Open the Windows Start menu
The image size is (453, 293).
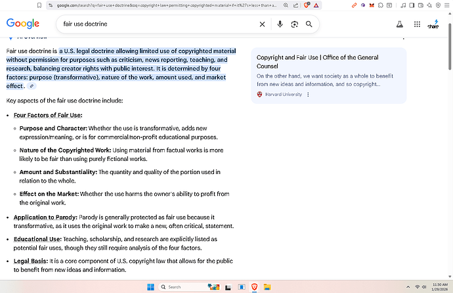[x=150, y=287]
